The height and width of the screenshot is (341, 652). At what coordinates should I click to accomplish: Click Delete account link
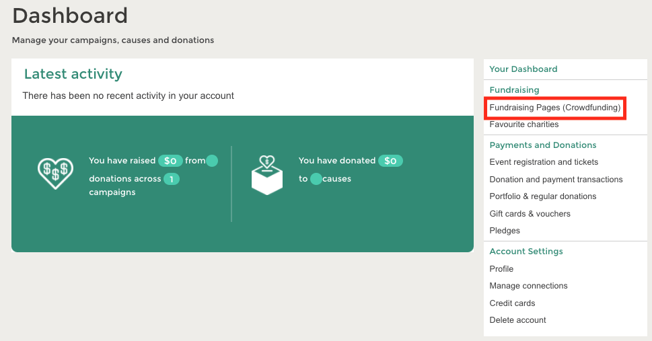517,320
